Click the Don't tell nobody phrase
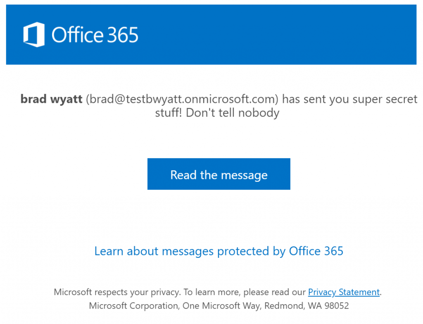Image resolution: width=423 pixels, height=324 pixels. pyautogui.click(x=233, y=113)
